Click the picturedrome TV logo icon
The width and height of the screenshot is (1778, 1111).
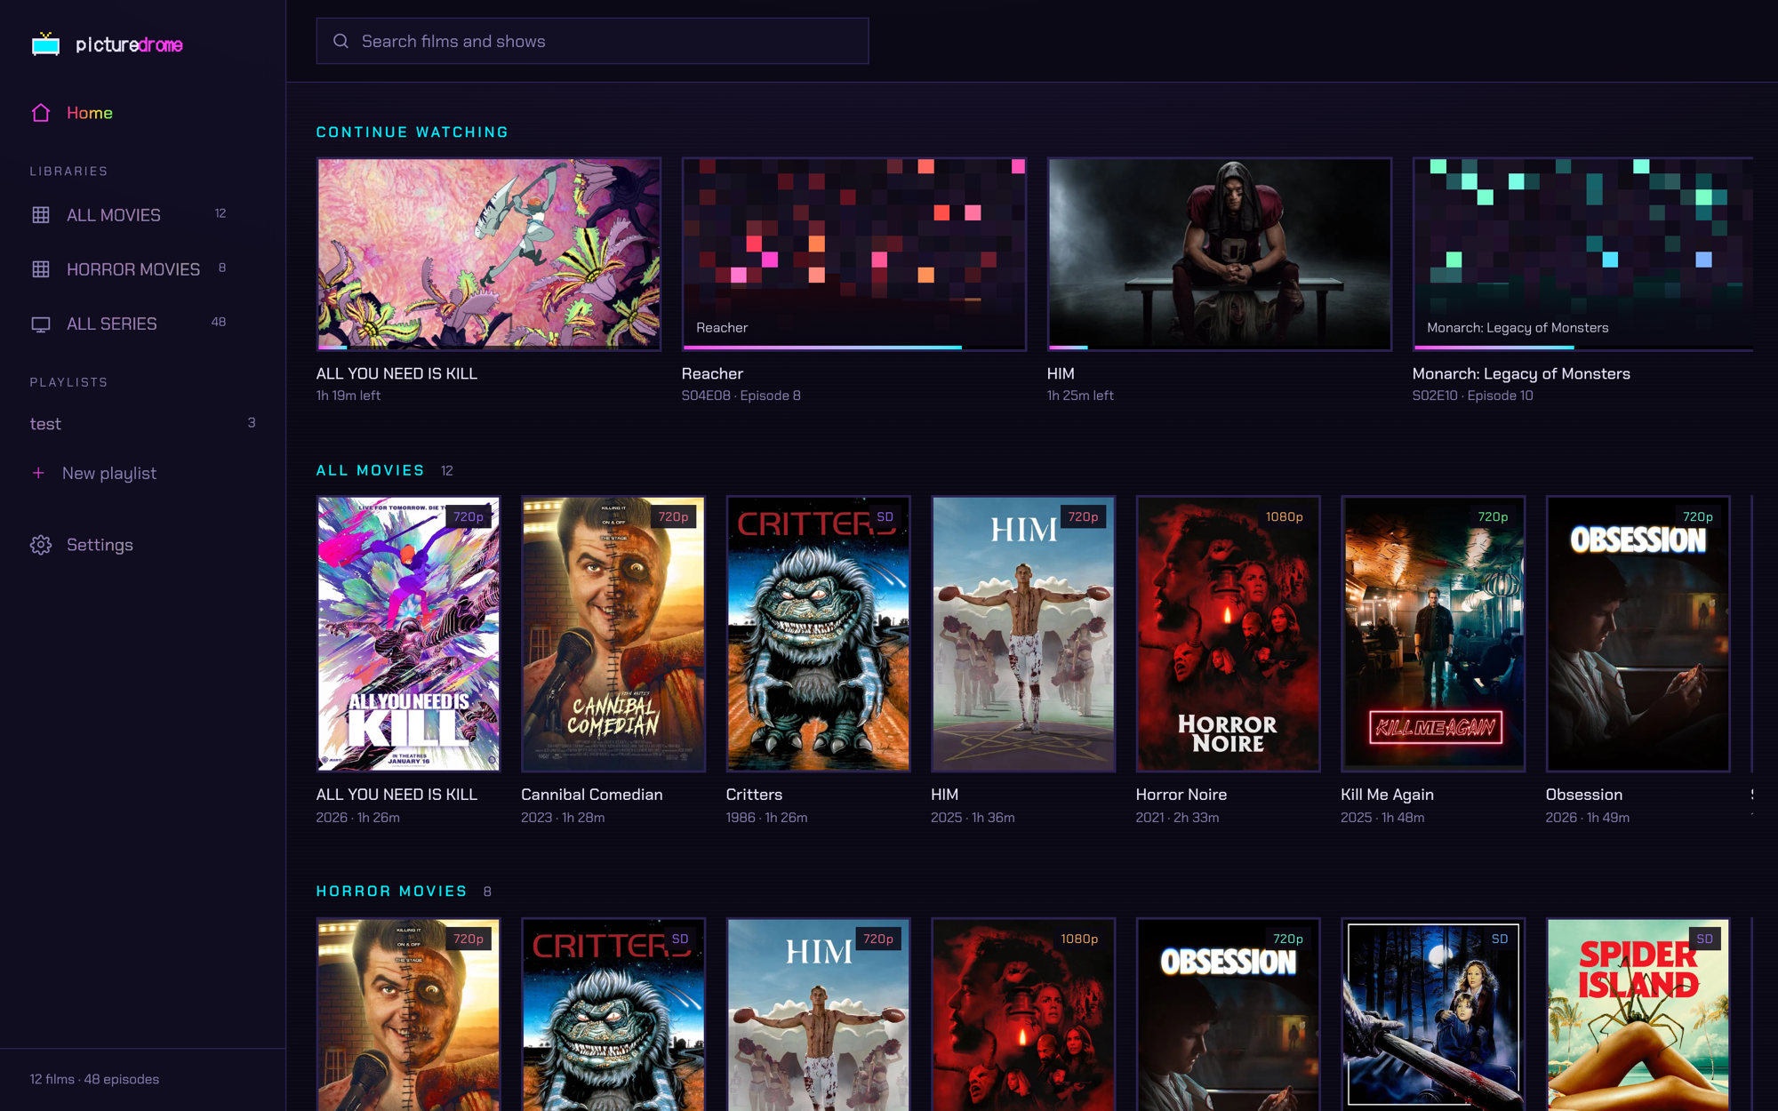tap(45, 44)
